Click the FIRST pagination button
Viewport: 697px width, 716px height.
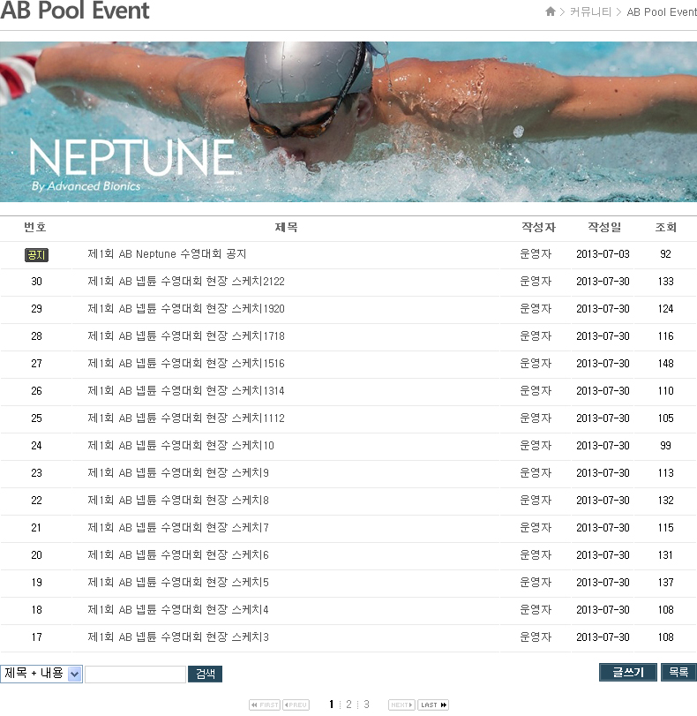click(x=265, y=705)
